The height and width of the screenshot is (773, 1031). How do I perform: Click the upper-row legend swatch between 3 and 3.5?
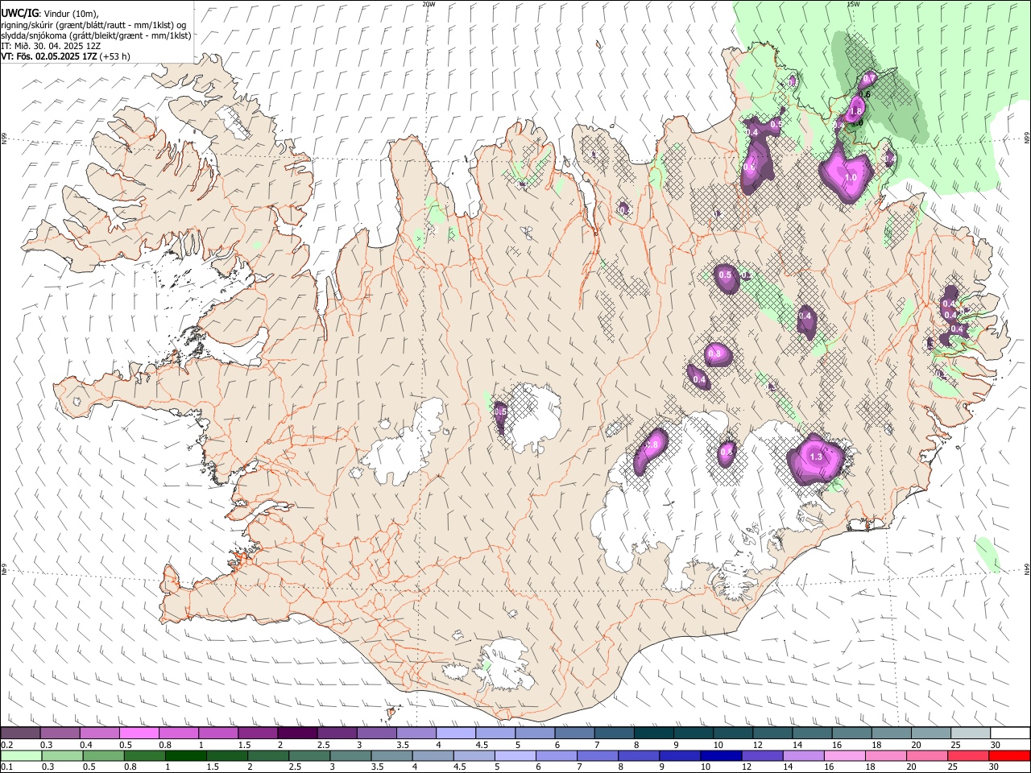coord(376,734)
